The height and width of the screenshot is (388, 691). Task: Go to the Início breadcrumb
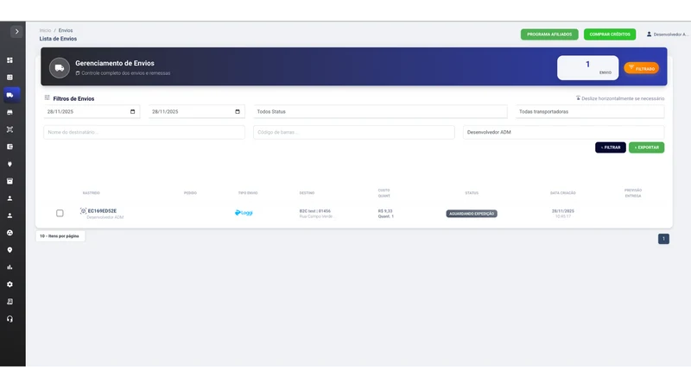(46, 31)
